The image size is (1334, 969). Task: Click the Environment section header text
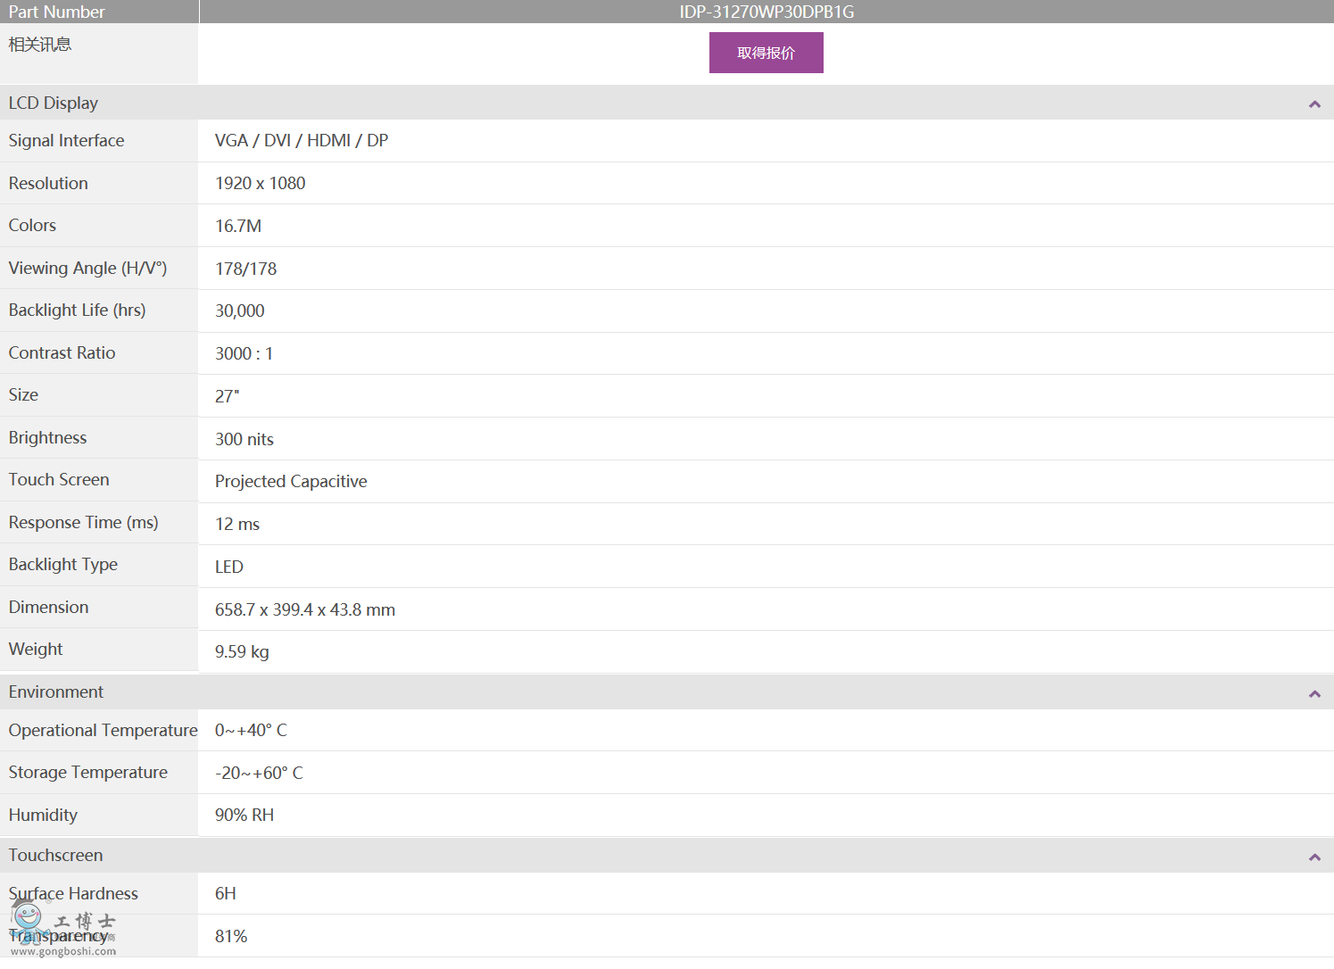pyautogui.click(x=56, y=692)
